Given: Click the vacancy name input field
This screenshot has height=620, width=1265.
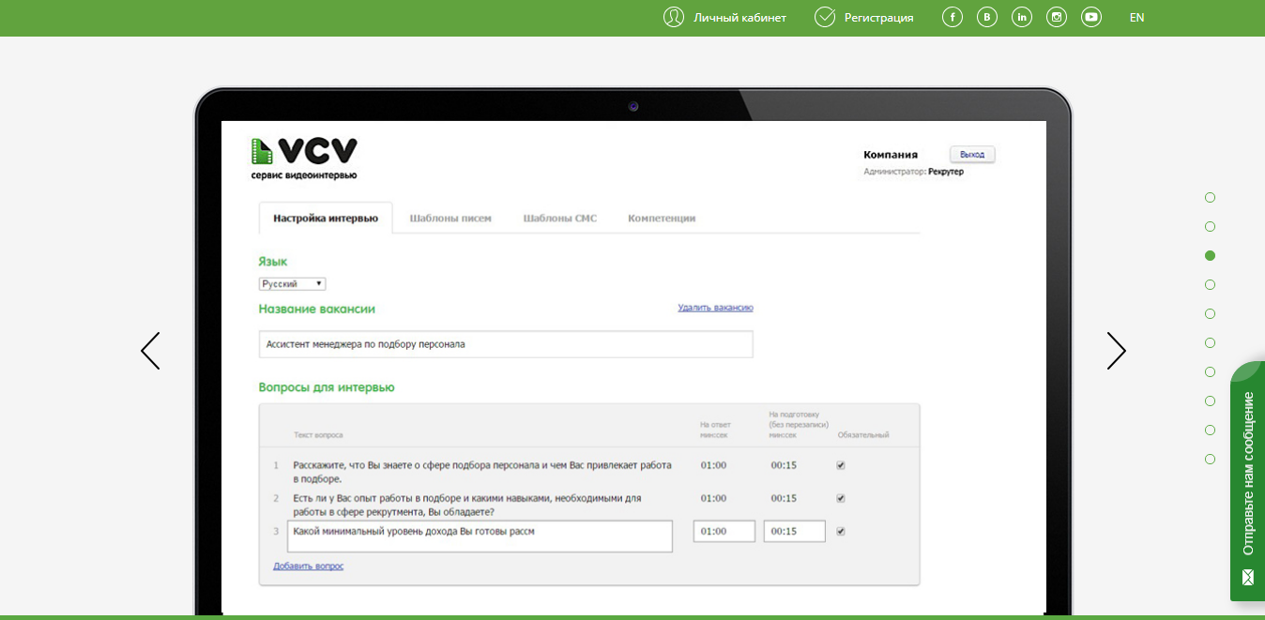Looking at the screenshot, I should pos(505,344).
